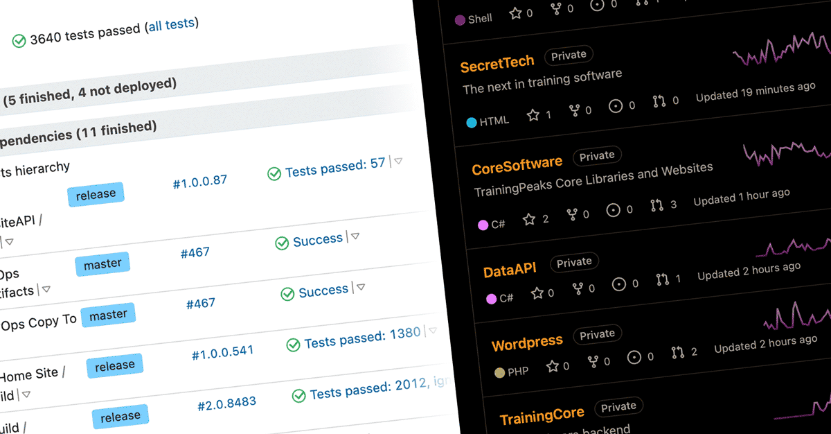Open the Success status link in the "tifacts" row

click(318, 241)
